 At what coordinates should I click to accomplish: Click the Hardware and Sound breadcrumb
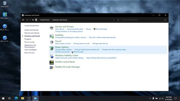[60, 20]
